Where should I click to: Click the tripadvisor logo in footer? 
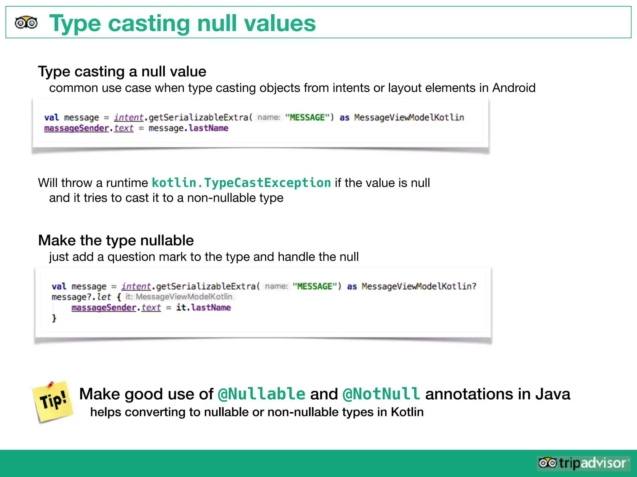point(583,463)
